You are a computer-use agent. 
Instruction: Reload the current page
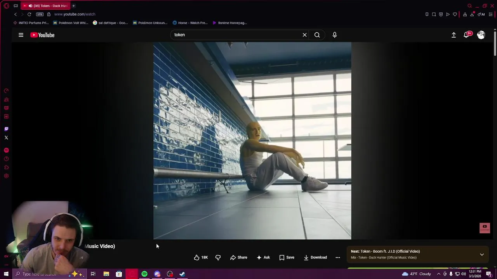pyautogui.click(x=29, y=14)
